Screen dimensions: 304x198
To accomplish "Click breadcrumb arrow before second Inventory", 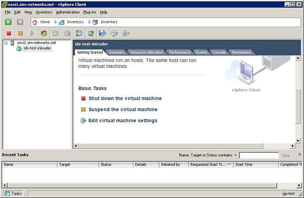I will [89, 22].
